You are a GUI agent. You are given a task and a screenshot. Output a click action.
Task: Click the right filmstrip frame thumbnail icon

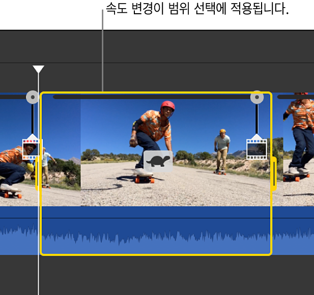click(256, 150)
